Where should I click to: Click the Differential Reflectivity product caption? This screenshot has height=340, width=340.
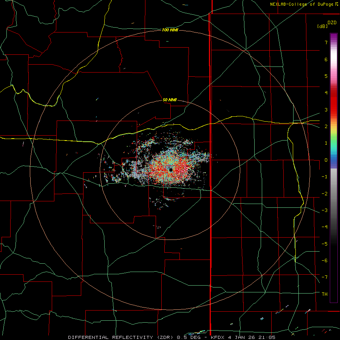click(x=172, y=337)
